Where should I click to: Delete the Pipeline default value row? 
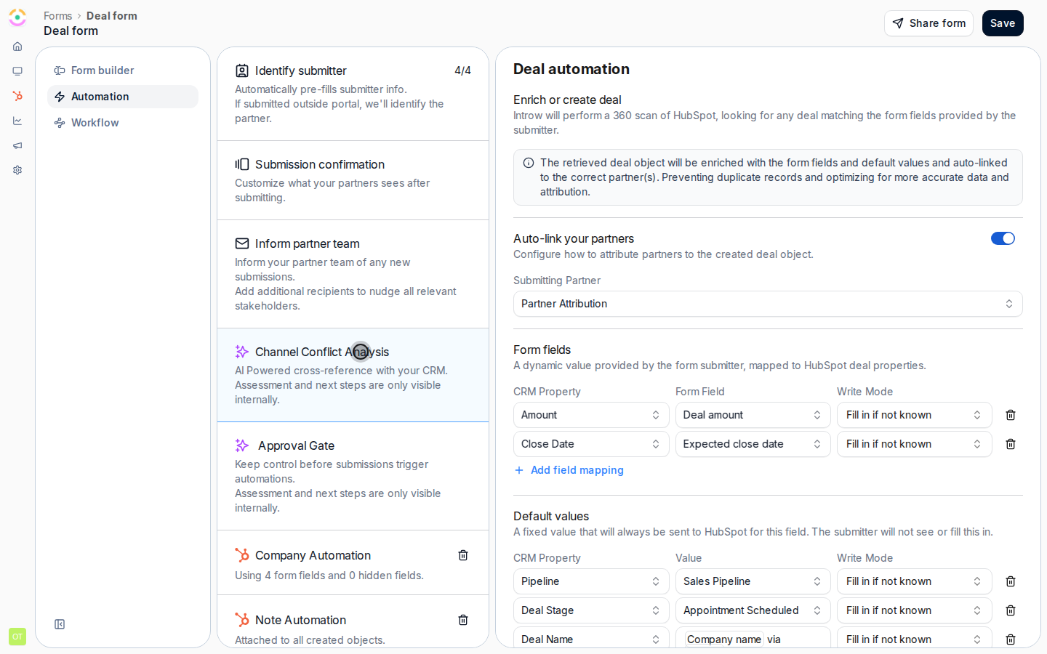(1011, 581)
